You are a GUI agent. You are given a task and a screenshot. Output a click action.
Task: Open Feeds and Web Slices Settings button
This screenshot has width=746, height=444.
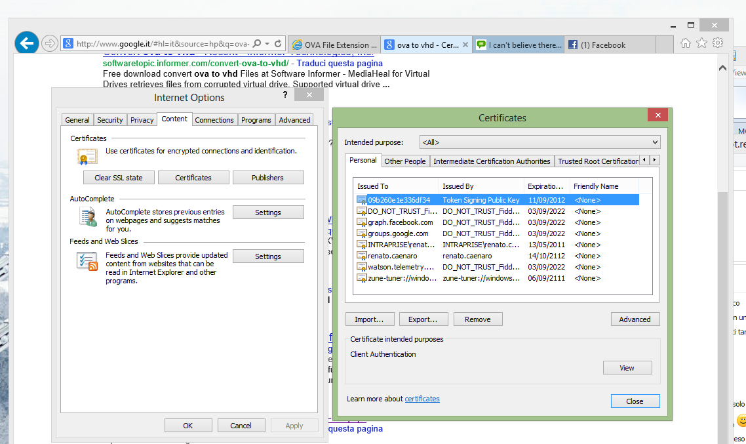(268, 256)
